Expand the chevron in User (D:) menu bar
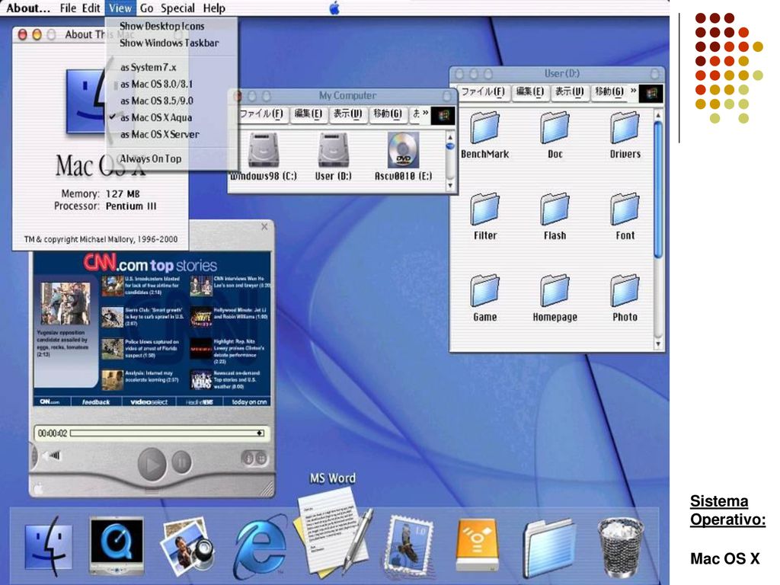The width and height of the screenshot is (780, 585). point(633,91)
